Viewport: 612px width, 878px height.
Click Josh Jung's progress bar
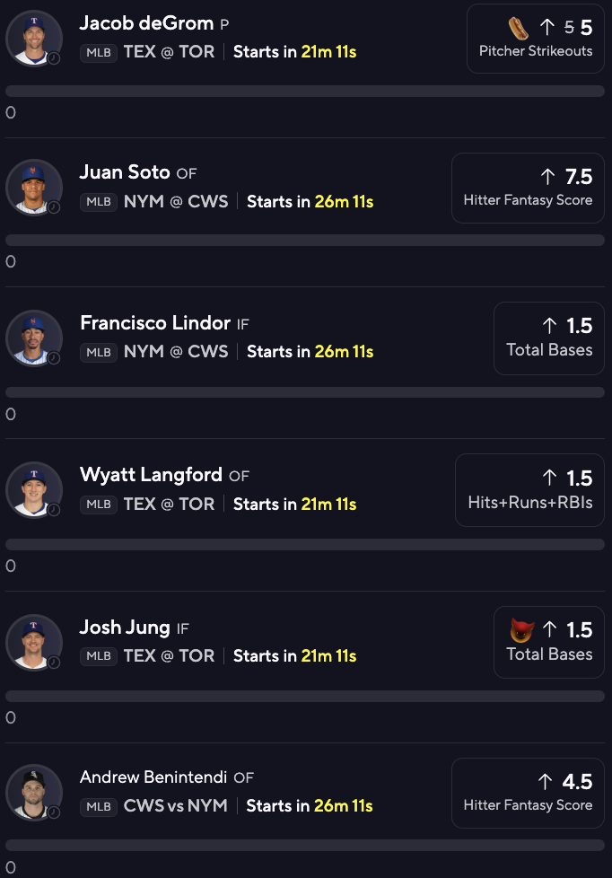tap(305, 696)
